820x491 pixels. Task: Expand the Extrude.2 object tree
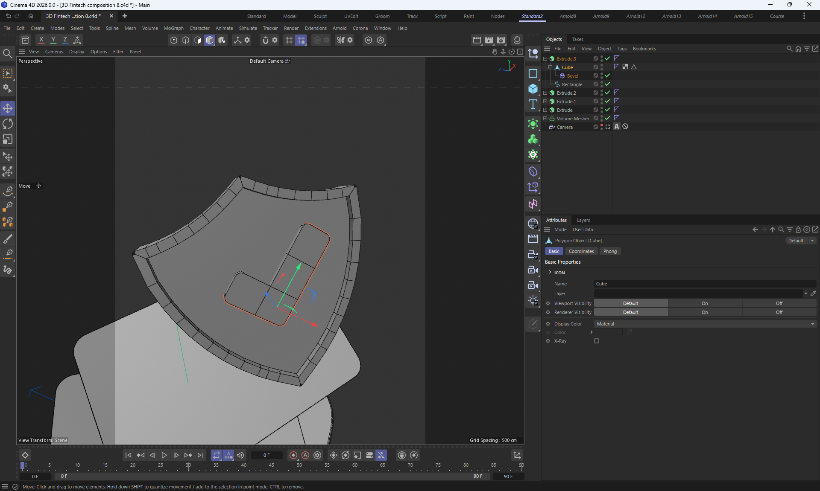[x=545, y=93]
